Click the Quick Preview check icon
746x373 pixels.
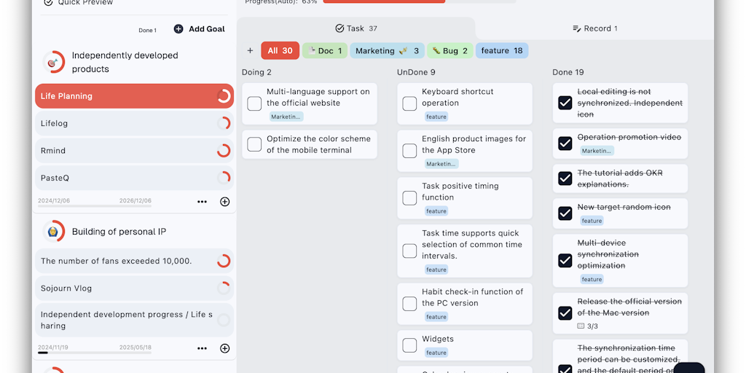click(49, 2)
